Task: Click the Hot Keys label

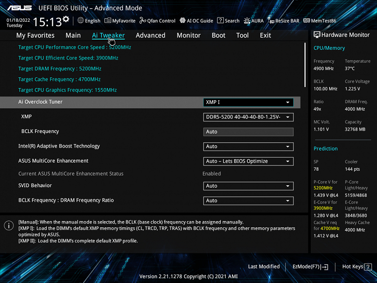Action: [352, 267]
